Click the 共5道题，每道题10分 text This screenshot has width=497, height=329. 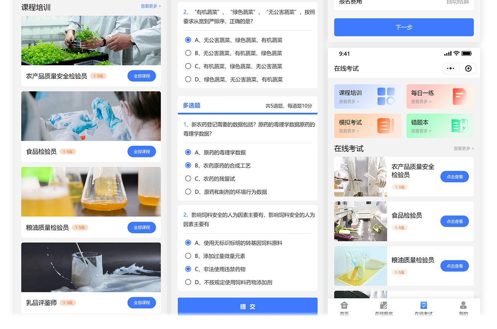point(288,106)
